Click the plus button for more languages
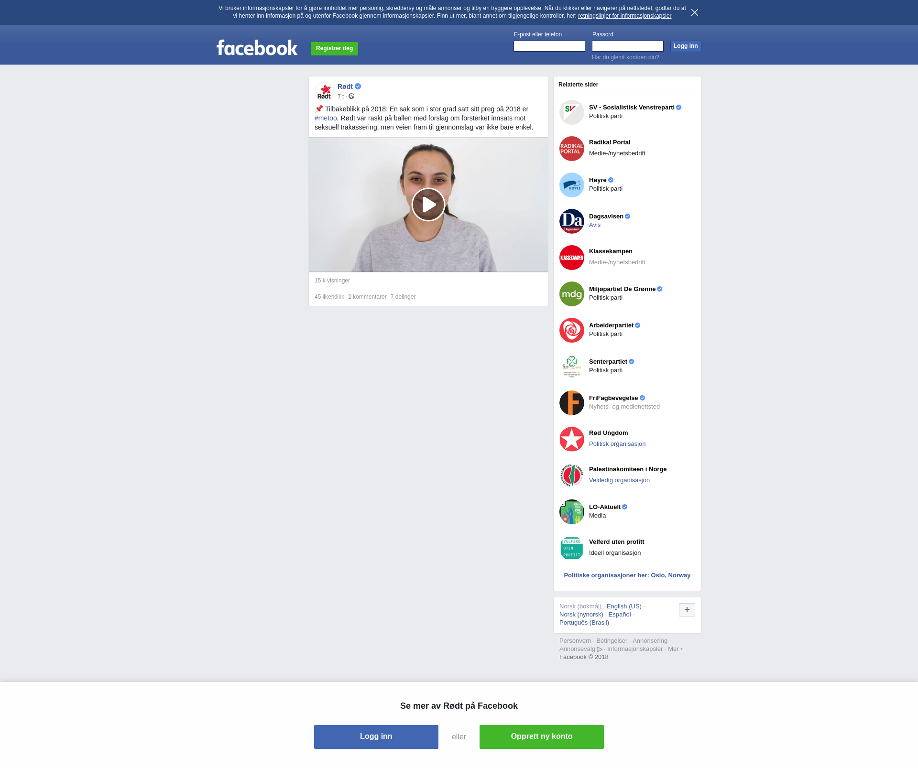Screen dimensions: 918x768 tap(687, 610)
